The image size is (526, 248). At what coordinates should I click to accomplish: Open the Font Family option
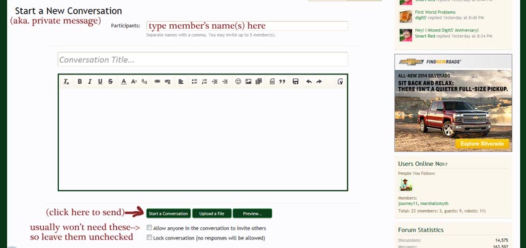tap(144, 82)
